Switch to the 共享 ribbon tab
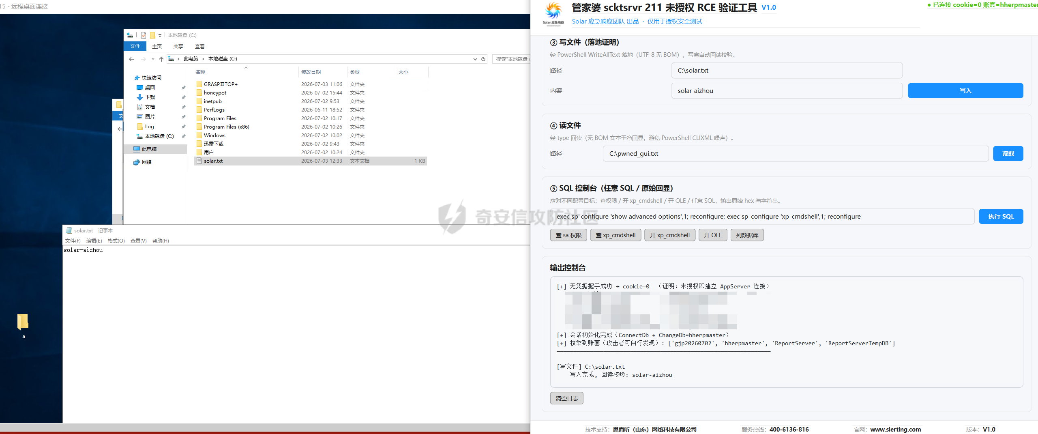The width and height of the screenshot is (1038, 434). click(x=178, y=46)
